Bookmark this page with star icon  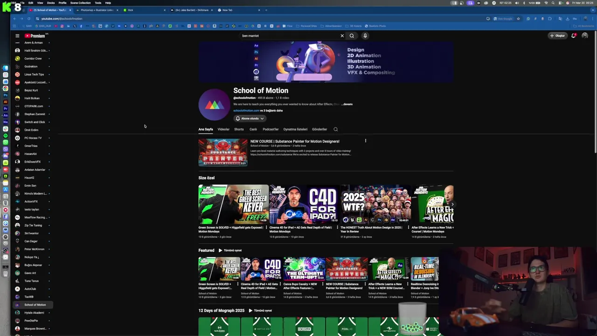click(518, 19)
